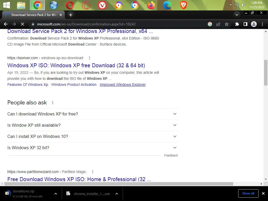Expand options for donaldows.zip download
The width and height of the screenshot is (268, 201).
click(x=56, y=194)
